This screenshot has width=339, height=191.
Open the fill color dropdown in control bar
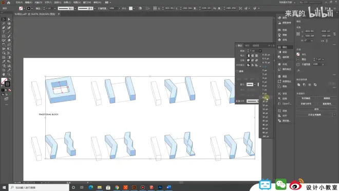coord(24,8)
